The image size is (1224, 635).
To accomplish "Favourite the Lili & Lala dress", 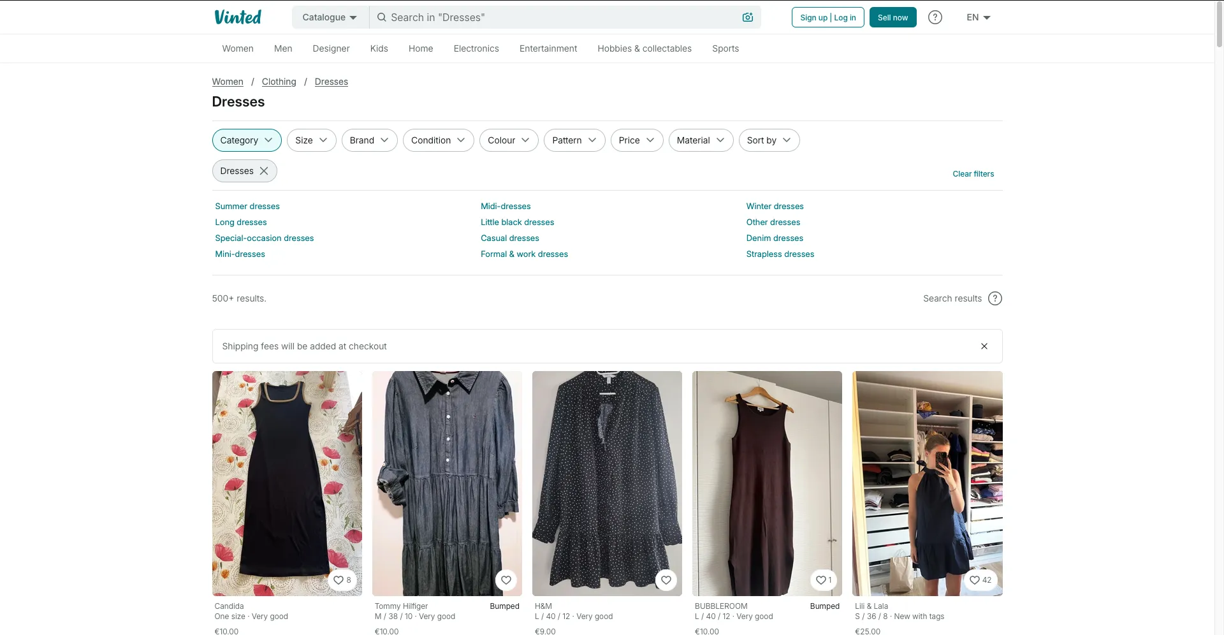I will pyautogui.click(x=980, y=580).
